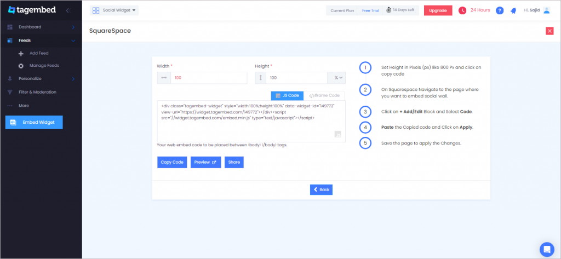Select Add Feed in the sidebar
Screen dimensions: 561x259
click(39, 53)
